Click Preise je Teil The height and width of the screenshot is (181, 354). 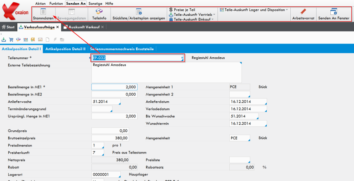(x=184, y=9)
